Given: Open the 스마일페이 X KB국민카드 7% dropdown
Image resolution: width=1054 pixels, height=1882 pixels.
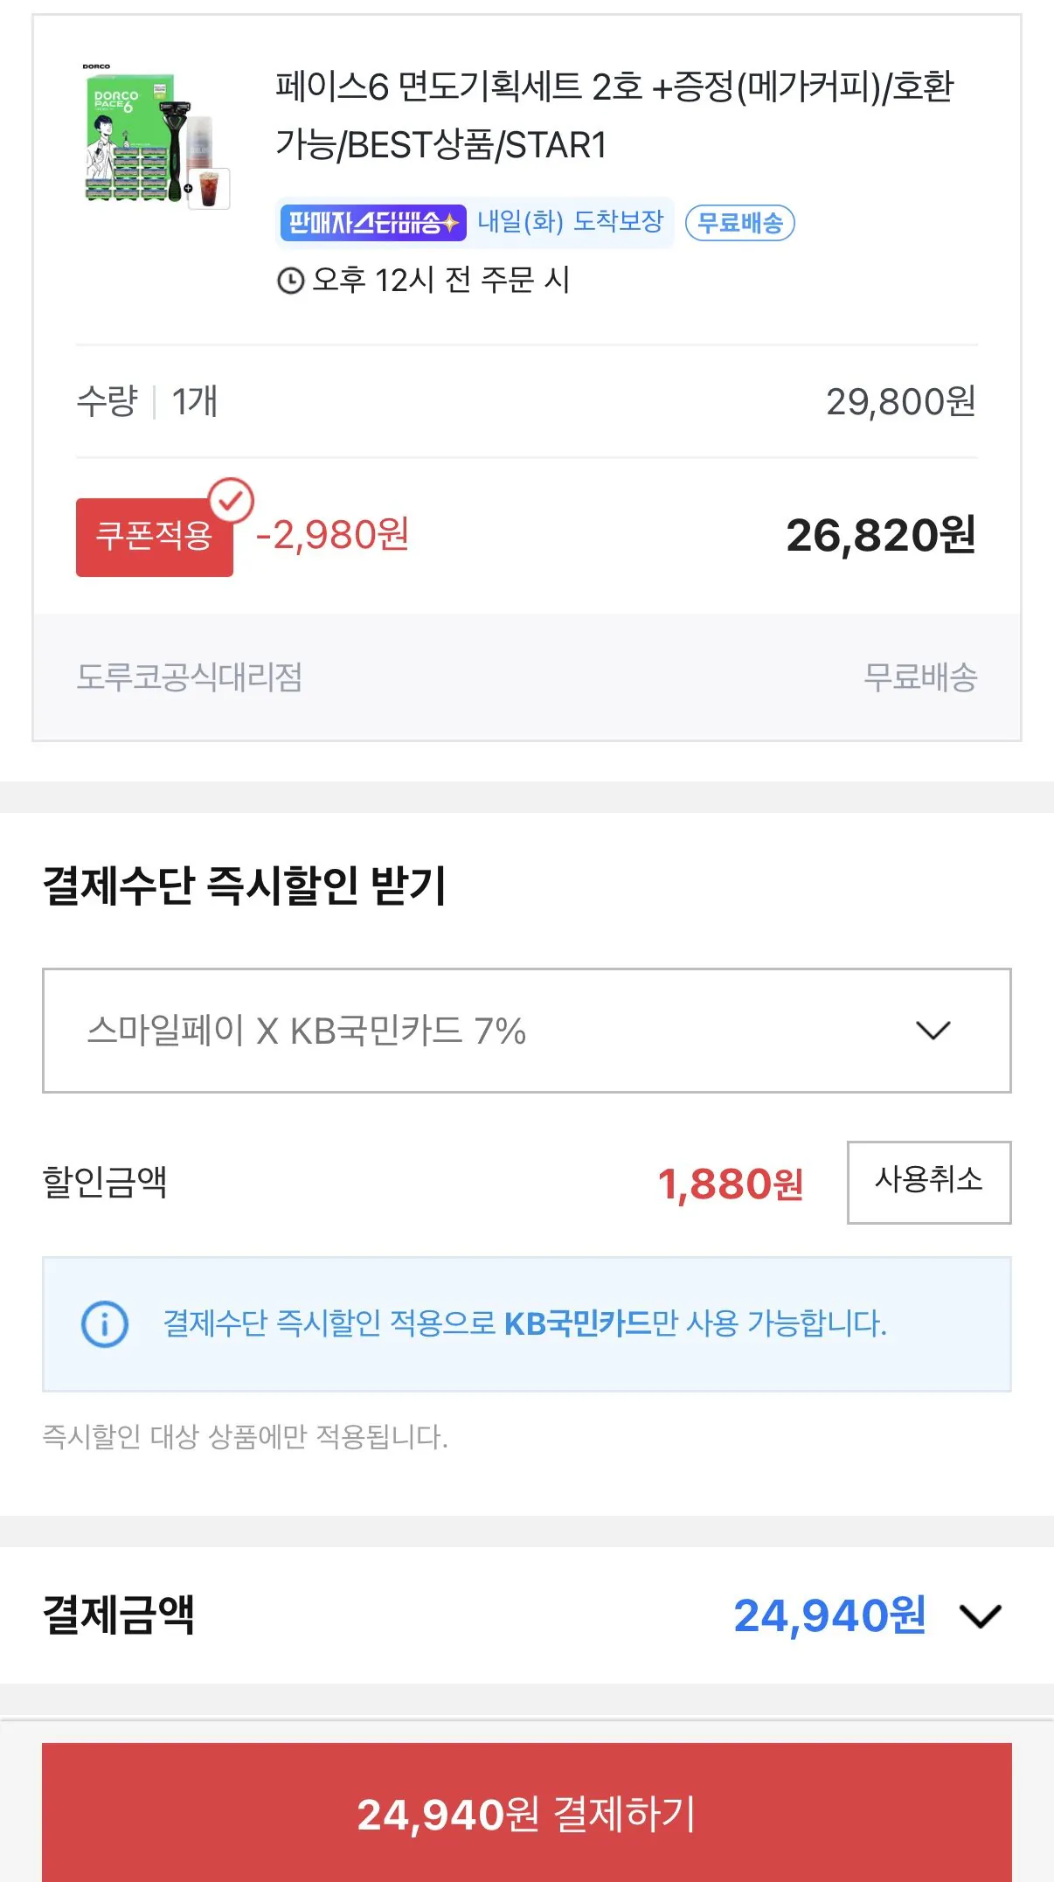Looking at the screenshot, I should click(526, 1031).
